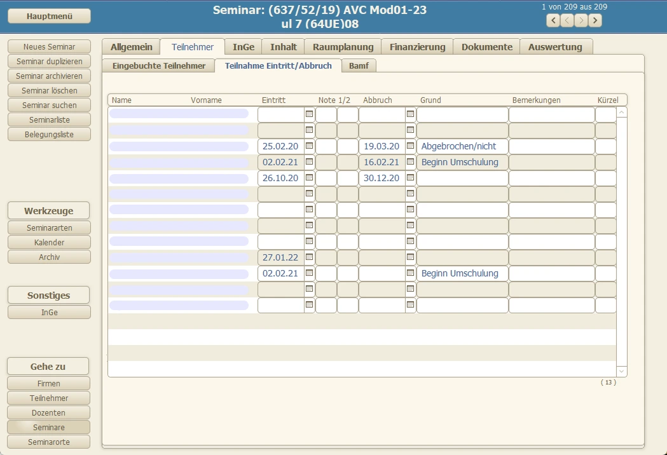
Task: Click the bold right arrow navigation button
Action: [595, 20]
